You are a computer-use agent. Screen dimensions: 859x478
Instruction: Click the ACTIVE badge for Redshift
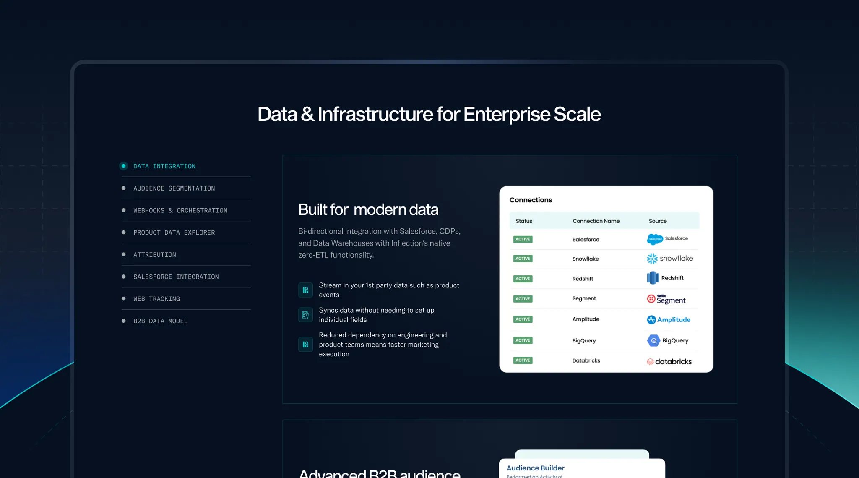pyautogui.click(x=523, y=279)
